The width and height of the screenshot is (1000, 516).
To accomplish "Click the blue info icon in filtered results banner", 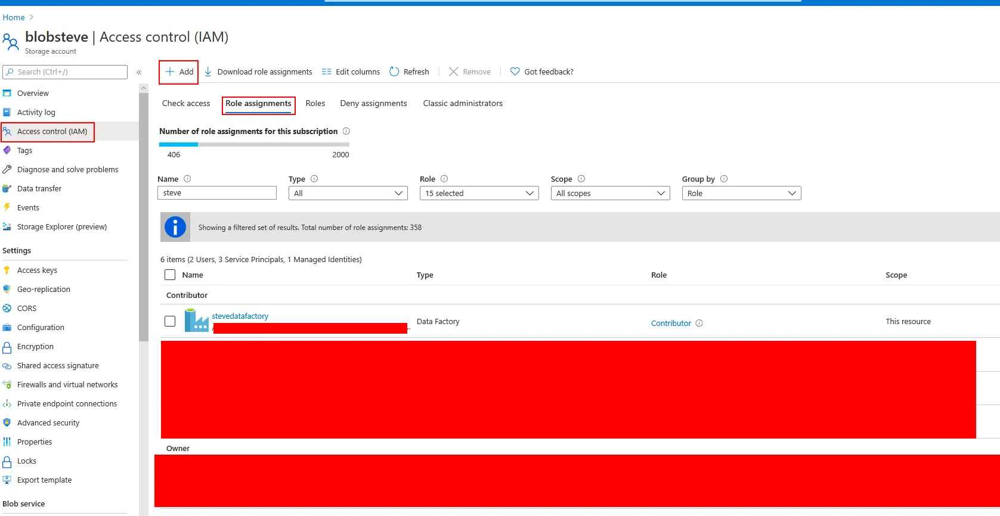I will (x=175, y=227).
